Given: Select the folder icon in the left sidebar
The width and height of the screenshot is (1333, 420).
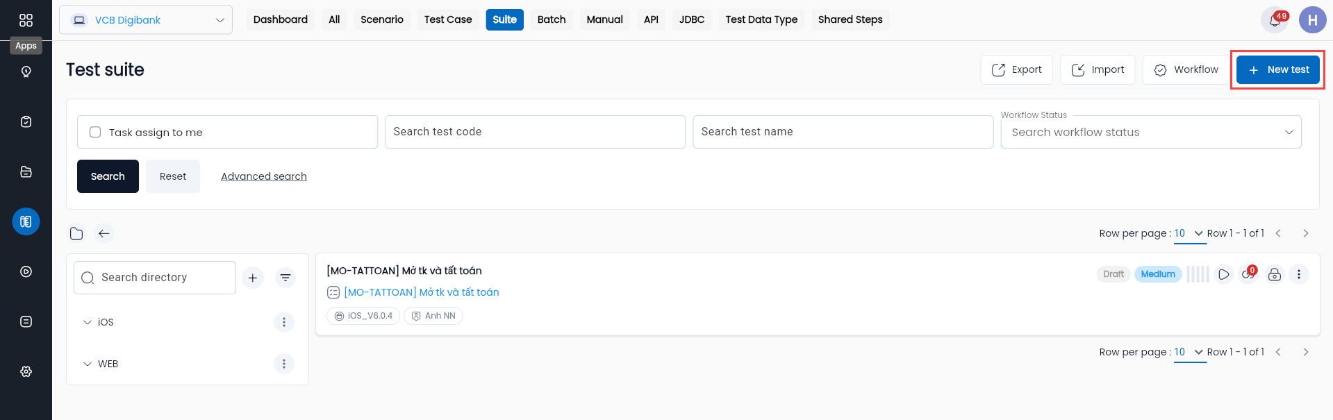Looking at the screenshot, I should point(26,171).
